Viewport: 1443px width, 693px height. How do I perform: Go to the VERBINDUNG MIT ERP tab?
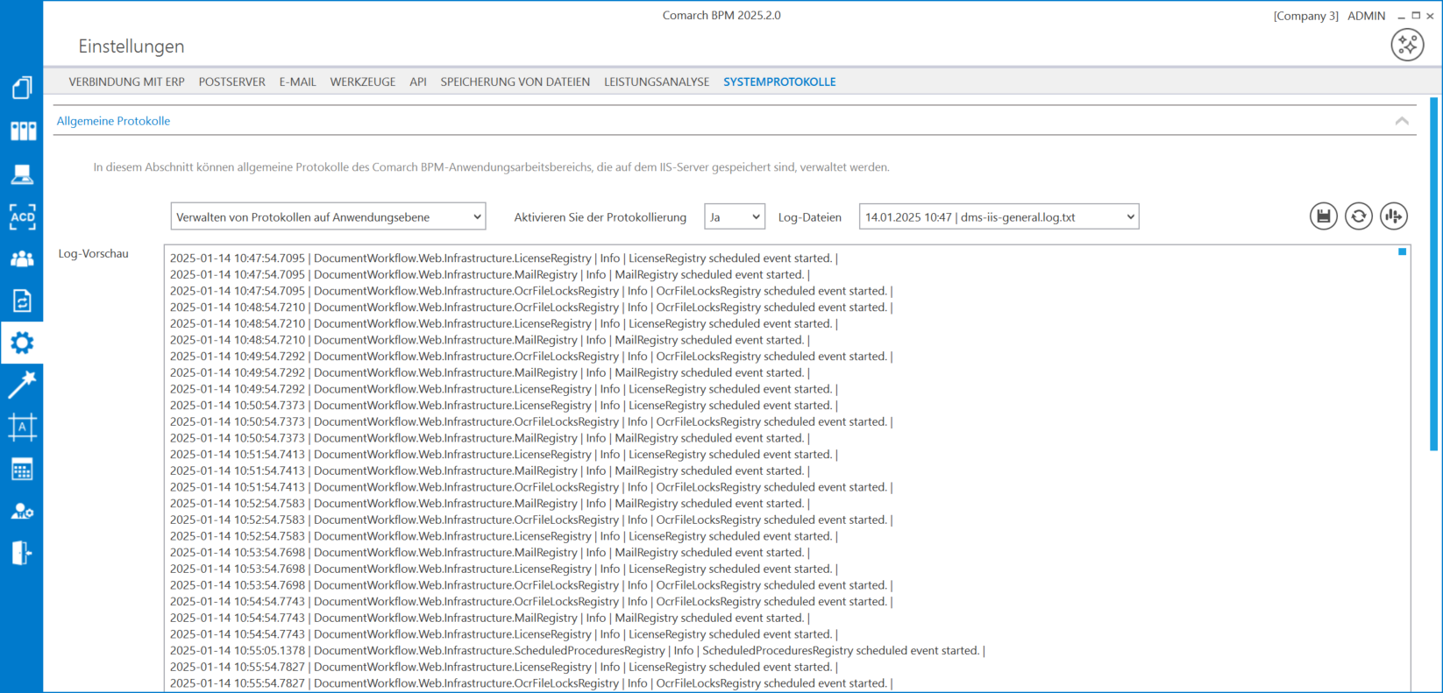(126, 81)
